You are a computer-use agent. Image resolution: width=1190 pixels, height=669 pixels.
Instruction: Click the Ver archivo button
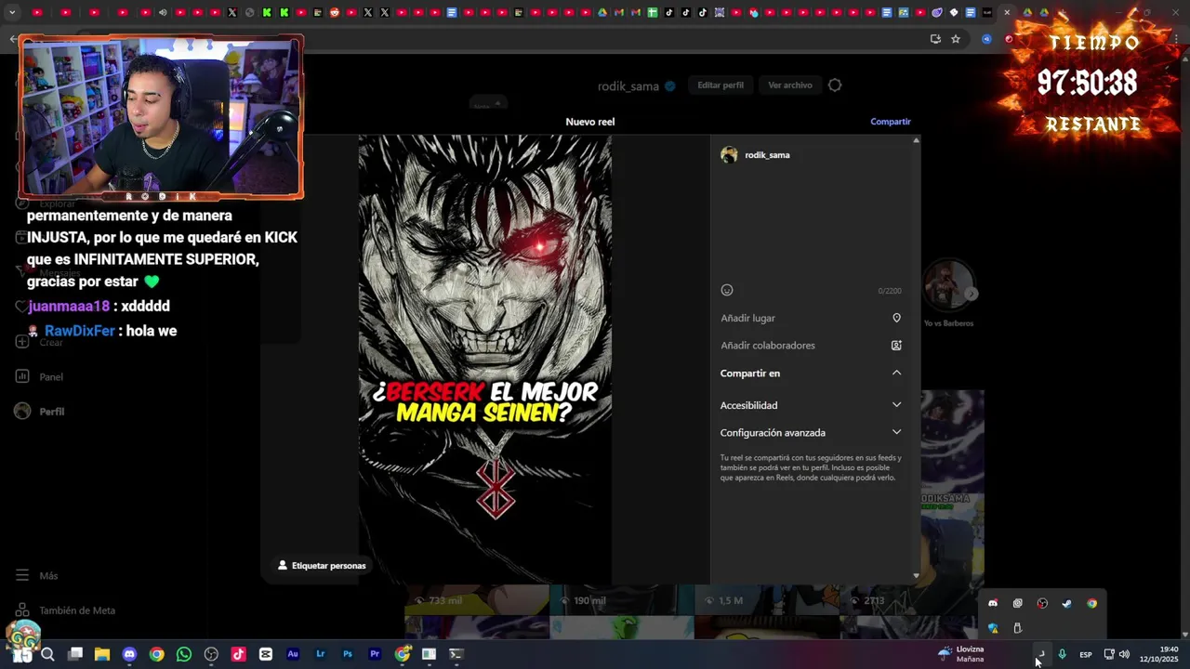pyautogui.click(x=790, y=85)
